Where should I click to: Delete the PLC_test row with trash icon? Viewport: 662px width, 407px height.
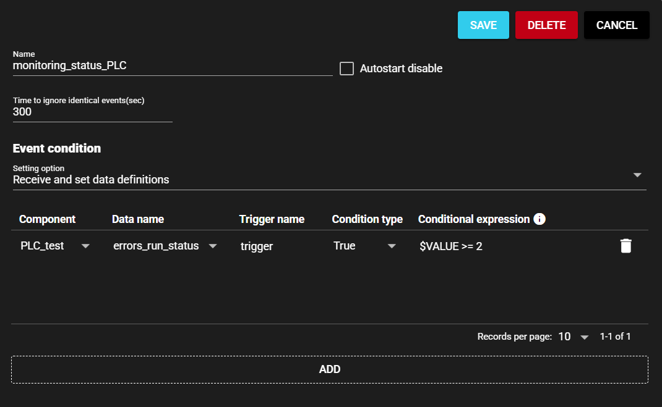click(x=626, y=246)
